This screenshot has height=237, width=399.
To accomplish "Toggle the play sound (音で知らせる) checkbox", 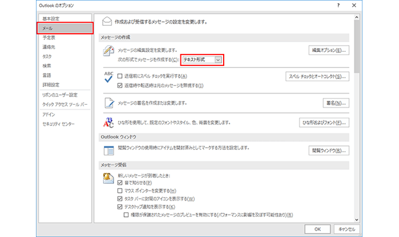I will coord(120,183).
